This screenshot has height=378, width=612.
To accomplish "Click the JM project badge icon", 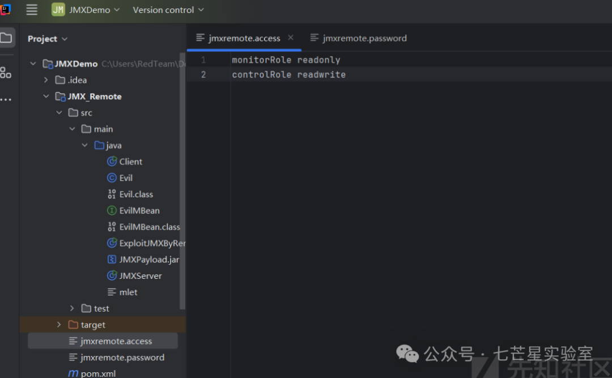I will tap(58, 10).
